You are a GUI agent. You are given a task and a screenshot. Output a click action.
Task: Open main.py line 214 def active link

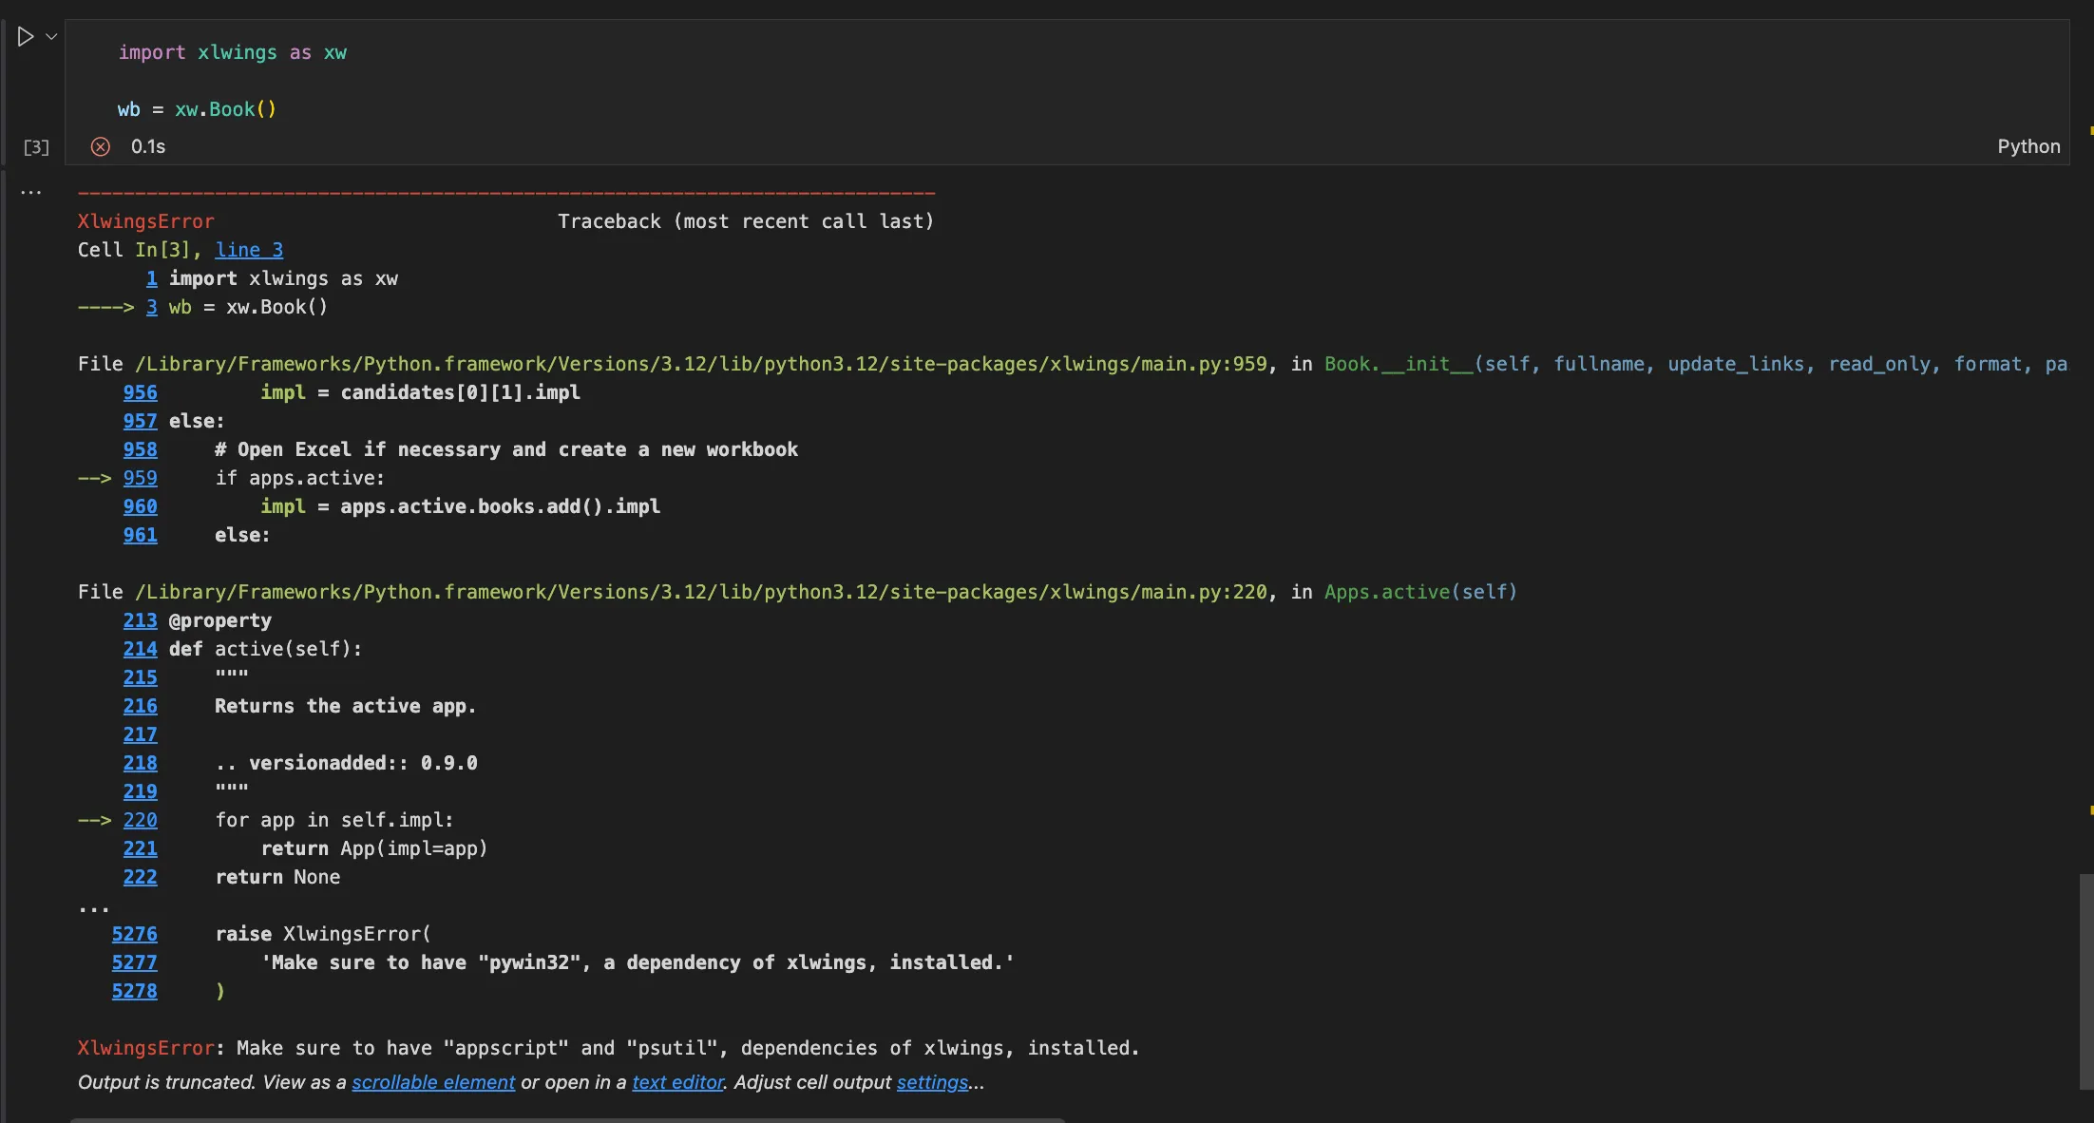pyautogui.click(x=141, y=649)
